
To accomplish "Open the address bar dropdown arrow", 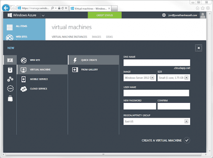I will pyautogui.click(x=56, y=8).
